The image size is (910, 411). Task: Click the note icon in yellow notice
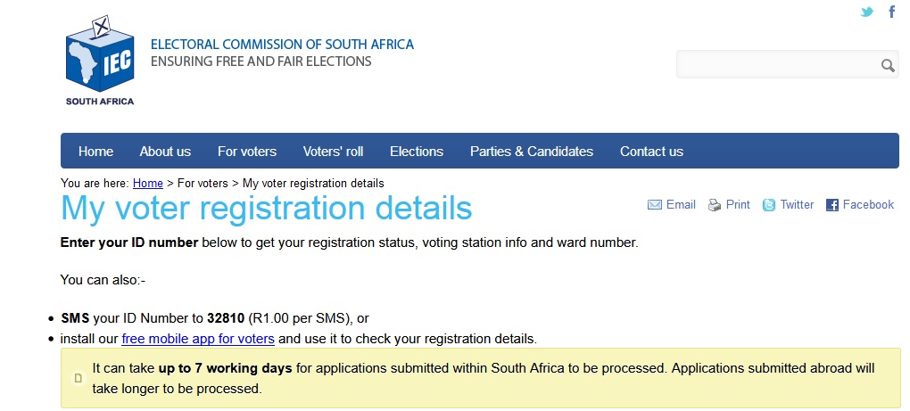[x=78, y=378]
